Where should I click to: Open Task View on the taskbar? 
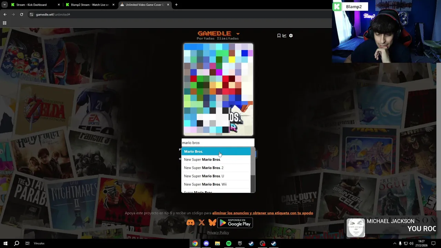coord(28,244)
